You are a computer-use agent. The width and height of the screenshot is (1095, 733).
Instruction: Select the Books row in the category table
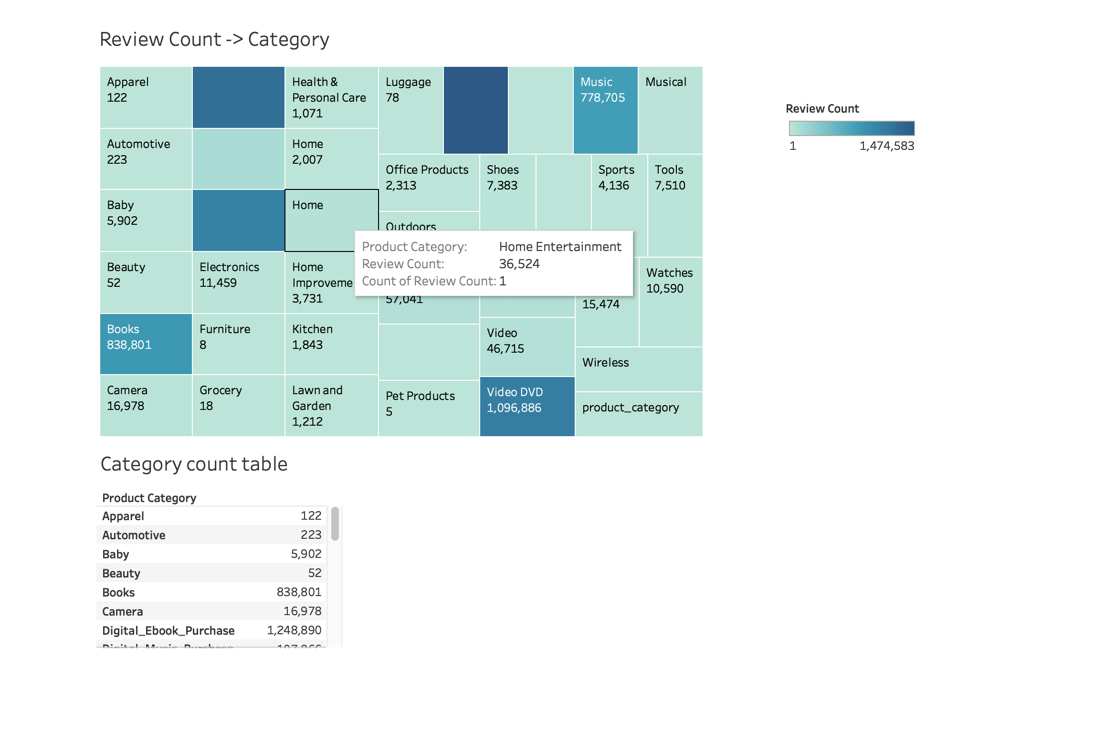210,592
